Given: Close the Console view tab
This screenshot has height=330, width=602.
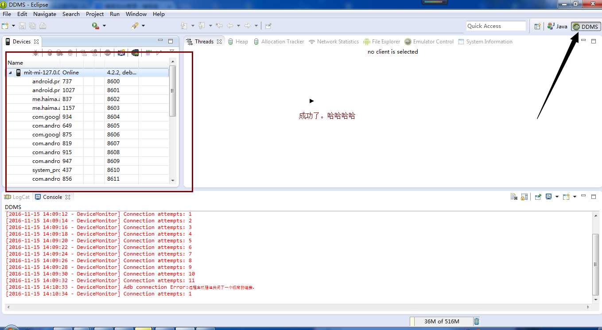Looking at the screenshot, I should click(x=68, y=197).
